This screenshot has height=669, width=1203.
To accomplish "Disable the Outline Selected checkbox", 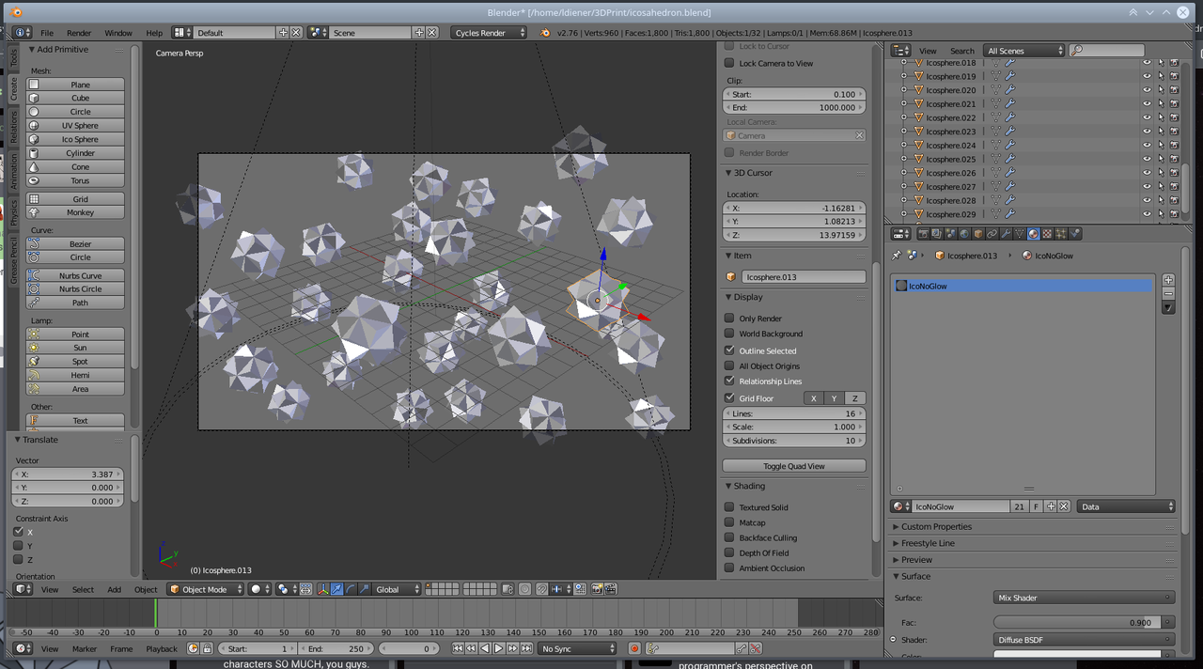I will tap(729, 350).
